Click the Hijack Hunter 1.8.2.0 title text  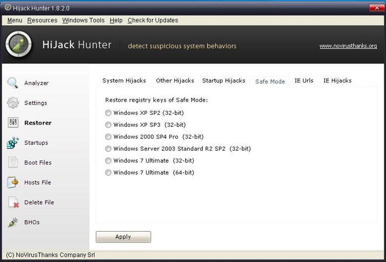click(41, 8)
